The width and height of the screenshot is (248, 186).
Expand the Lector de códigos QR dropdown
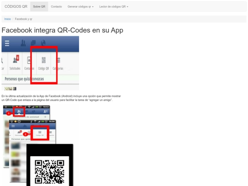click(113, 6)
